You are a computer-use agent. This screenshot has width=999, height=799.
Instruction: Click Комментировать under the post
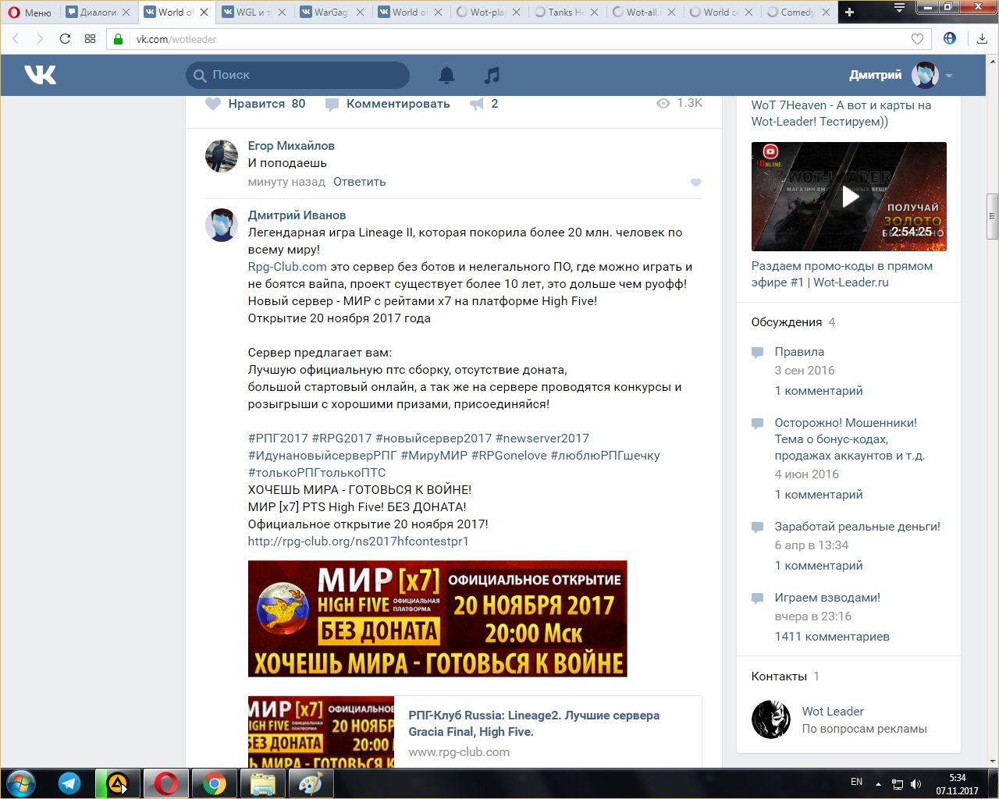(x=387, y=104)
